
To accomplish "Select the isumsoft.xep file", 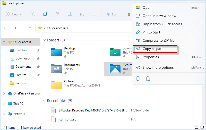I will pos(64,119).
